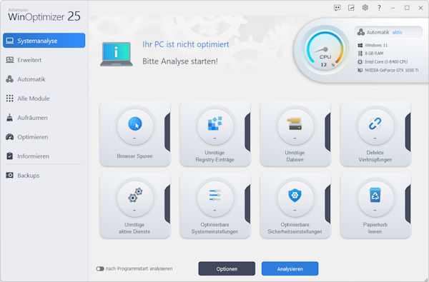Click the Papierkorb leeren recycle bin icon
The image size is (429, 282).
tap(375, 195)
